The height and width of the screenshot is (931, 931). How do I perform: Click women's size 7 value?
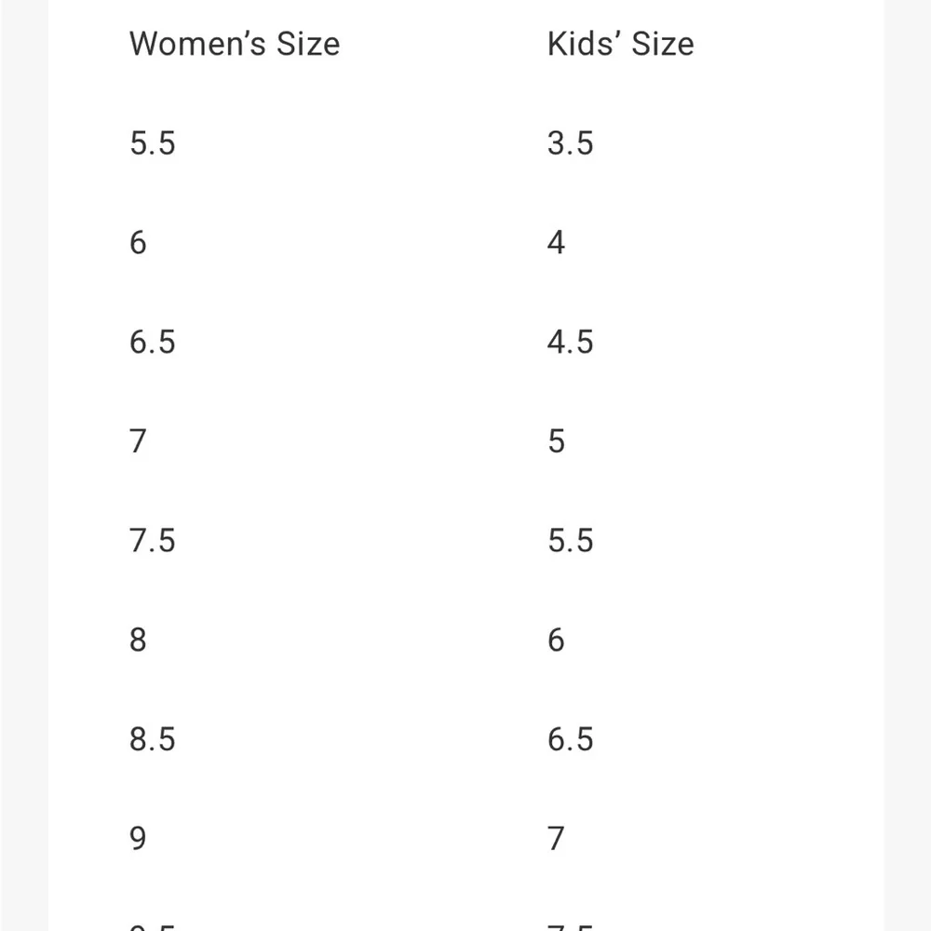point(138,441)
